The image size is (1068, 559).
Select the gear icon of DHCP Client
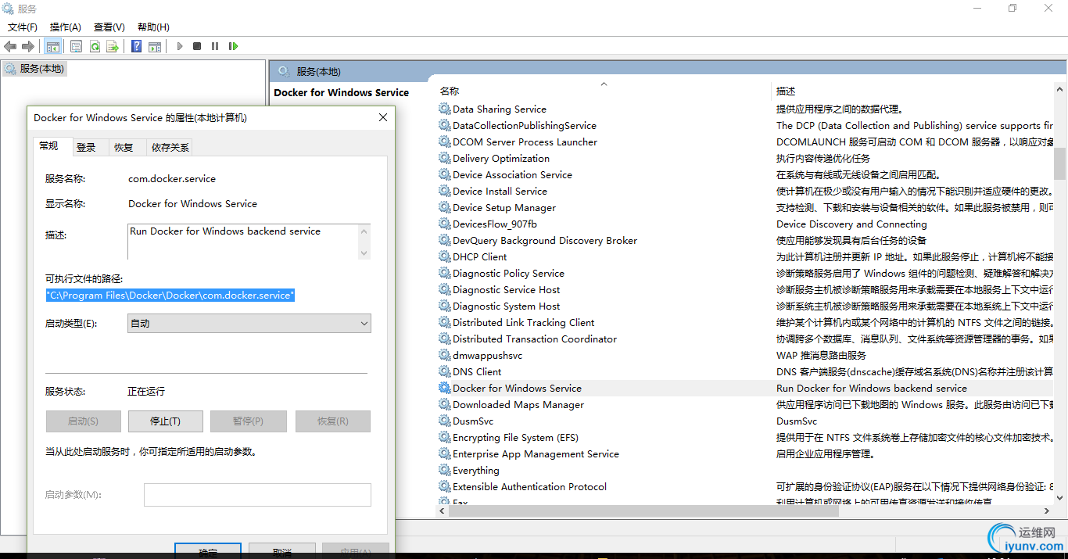tap(444, 256)
